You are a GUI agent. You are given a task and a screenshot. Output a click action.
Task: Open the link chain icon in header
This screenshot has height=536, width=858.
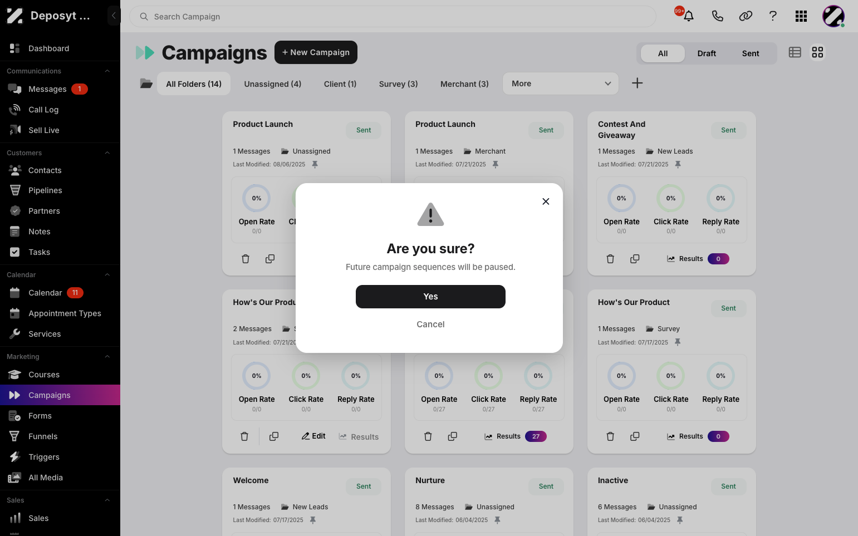[x=746, y=16]
